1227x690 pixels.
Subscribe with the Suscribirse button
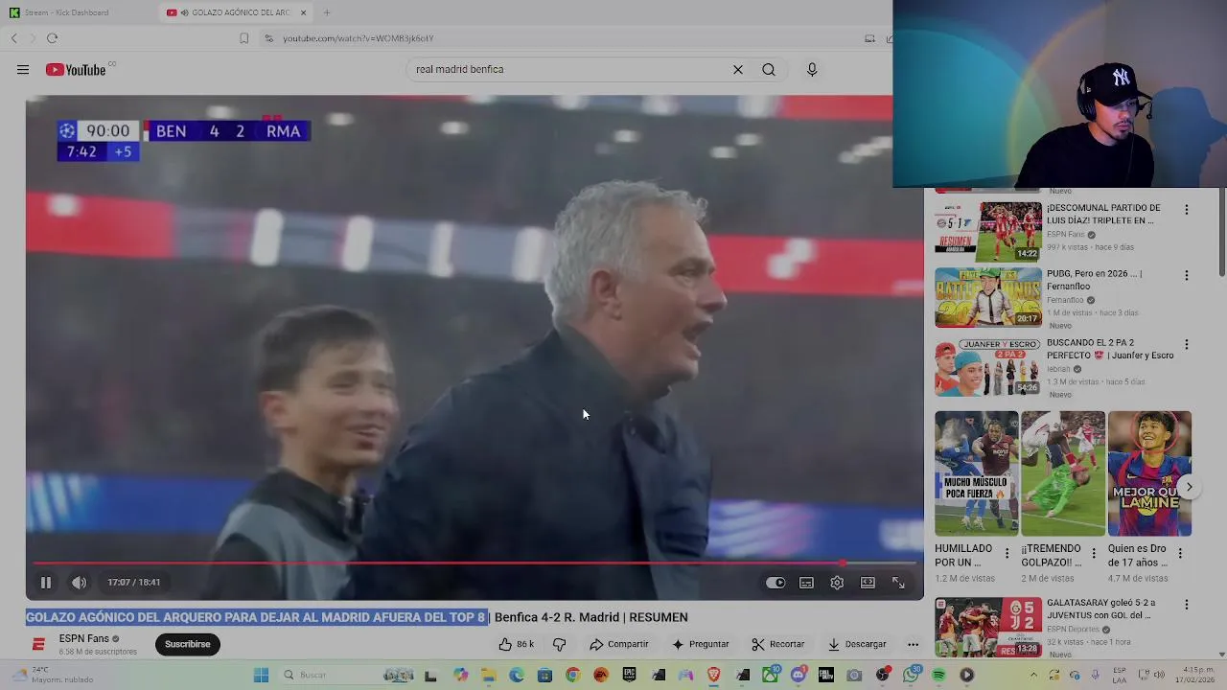[x=187, y=644]
